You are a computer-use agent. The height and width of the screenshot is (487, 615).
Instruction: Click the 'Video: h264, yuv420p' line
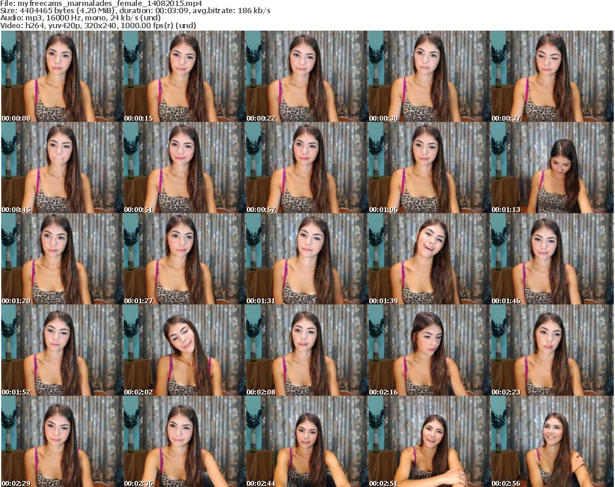click(x=98, y=25)
